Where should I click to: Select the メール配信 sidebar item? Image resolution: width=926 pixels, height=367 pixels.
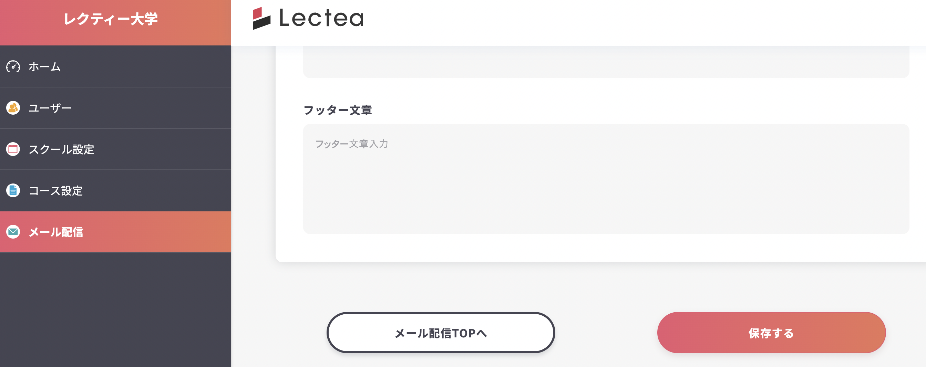point(56,232)
